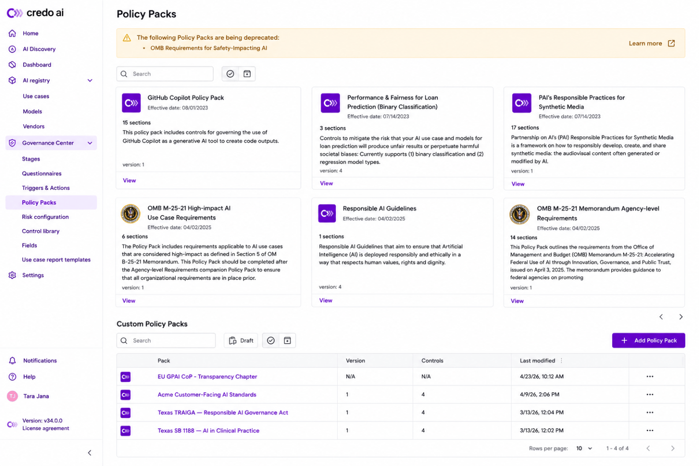699x466 pixels.
Task: Open Control library
Action: (x=41, y=231)
